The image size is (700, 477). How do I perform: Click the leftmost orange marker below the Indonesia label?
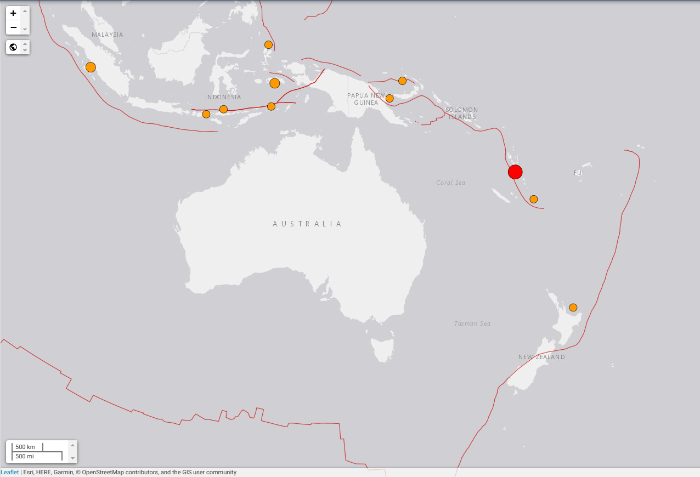[x=206, y=114]
